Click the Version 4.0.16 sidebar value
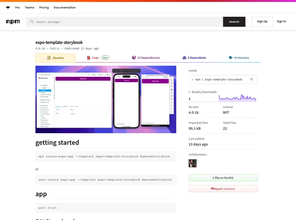 pos(194,113)
